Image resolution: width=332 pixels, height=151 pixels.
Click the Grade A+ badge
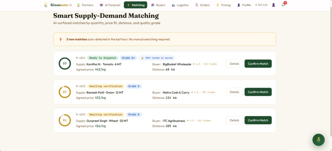click(129, 58)
